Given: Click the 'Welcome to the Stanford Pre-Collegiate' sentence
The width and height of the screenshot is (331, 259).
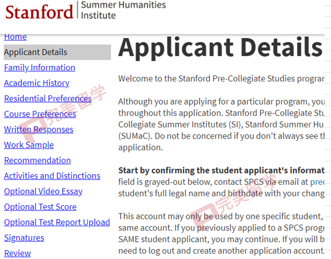Looking at the screenshot, I should [221, 78].
